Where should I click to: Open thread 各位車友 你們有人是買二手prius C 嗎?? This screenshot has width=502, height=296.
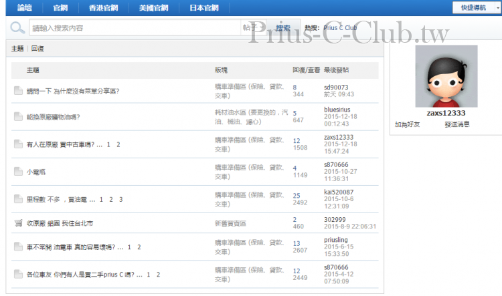(80, 275)
